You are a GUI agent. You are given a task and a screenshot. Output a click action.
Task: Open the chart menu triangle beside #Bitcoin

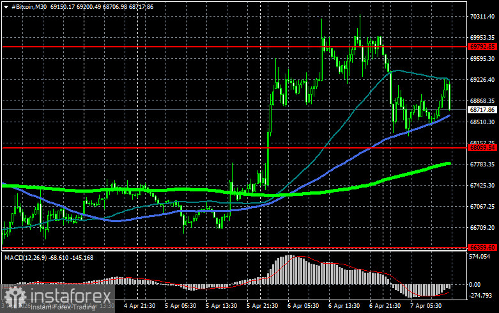[x=6, y=7]
